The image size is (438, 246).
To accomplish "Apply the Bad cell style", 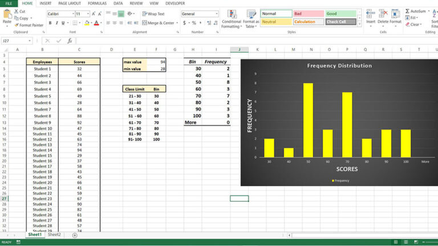I will [x=309, y=14].
